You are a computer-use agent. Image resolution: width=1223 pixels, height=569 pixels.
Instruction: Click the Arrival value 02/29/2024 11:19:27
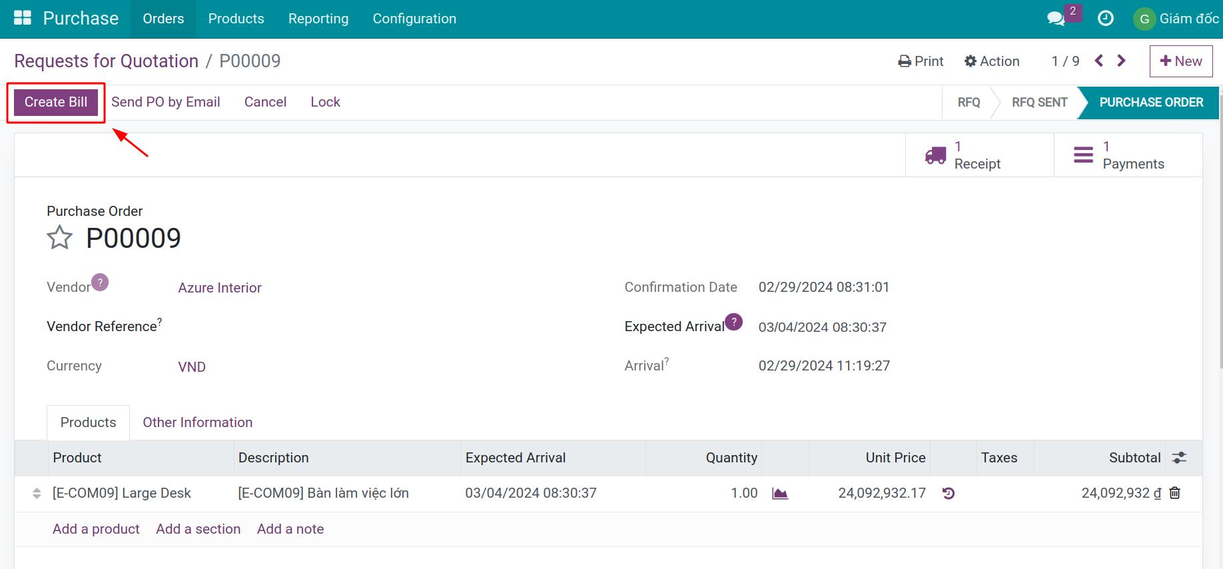[824, 366]
